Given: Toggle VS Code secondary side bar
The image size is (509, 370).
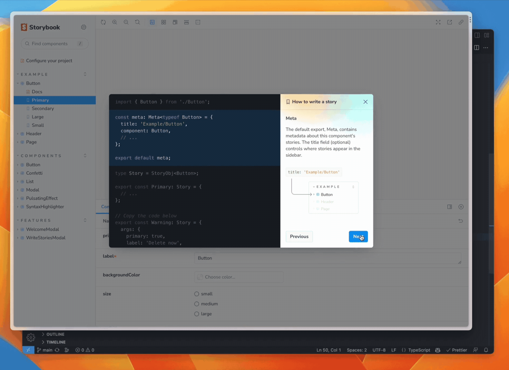Looking at the screenshot, I should [477, 35].
